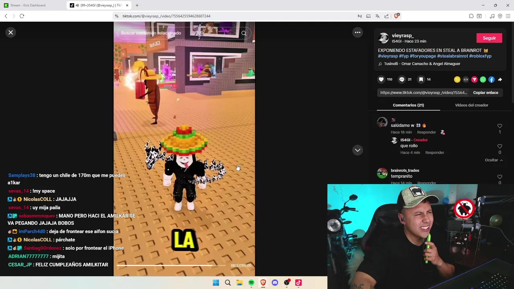Open the three-dot video options menu

(x=357, y=33)
